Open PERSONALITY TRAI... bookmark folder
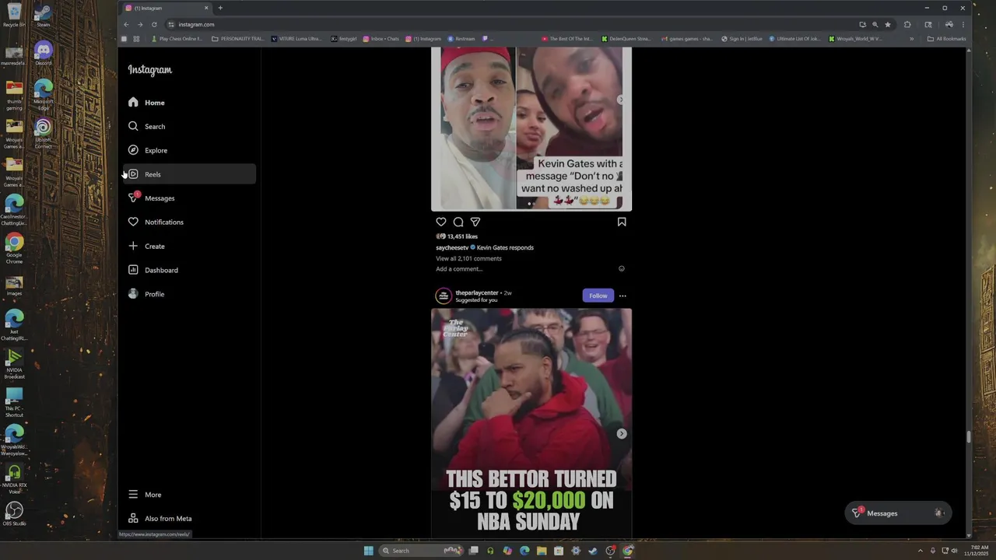 pyautogui.click(x=239, y=39)
